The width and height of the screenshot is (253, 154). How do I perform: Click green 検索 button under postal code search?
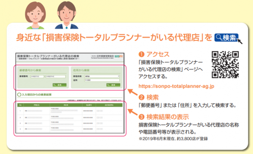click(59, 85)
